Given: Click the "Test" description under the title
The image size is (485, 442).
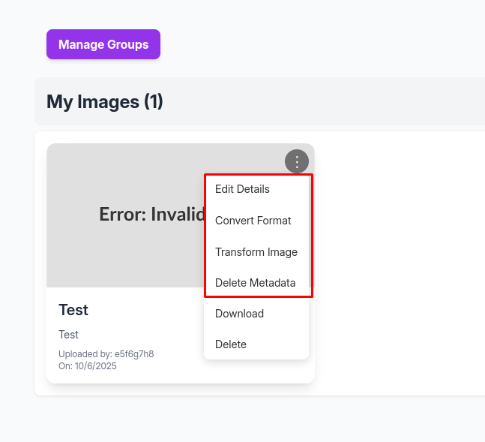Looking at the screenshot, I should click(x=68, y=335).
